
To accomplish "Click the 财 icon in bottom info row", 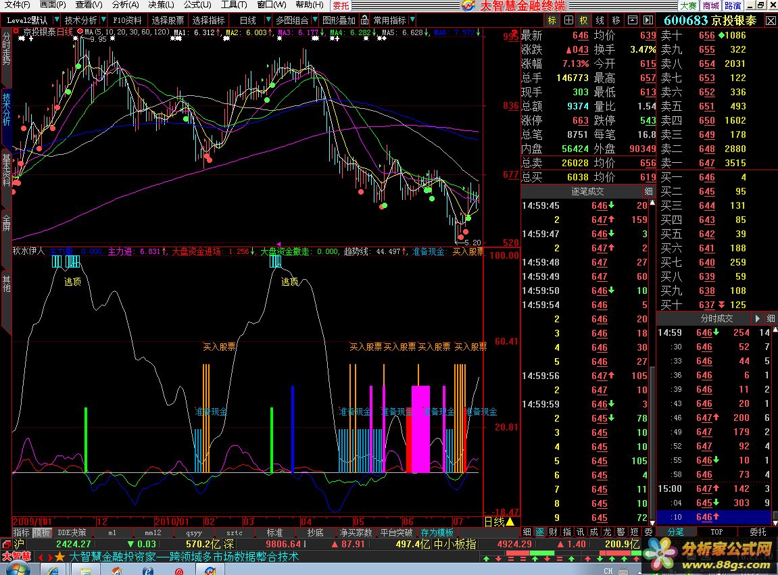I will [553, 532].
